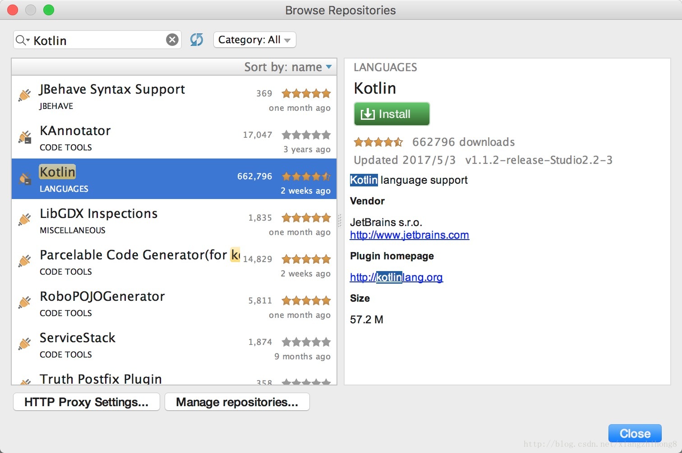The width and height of the screenshot is (682, 453).
Task: Install the Kotlin plugin
Action: pos(392,114)
